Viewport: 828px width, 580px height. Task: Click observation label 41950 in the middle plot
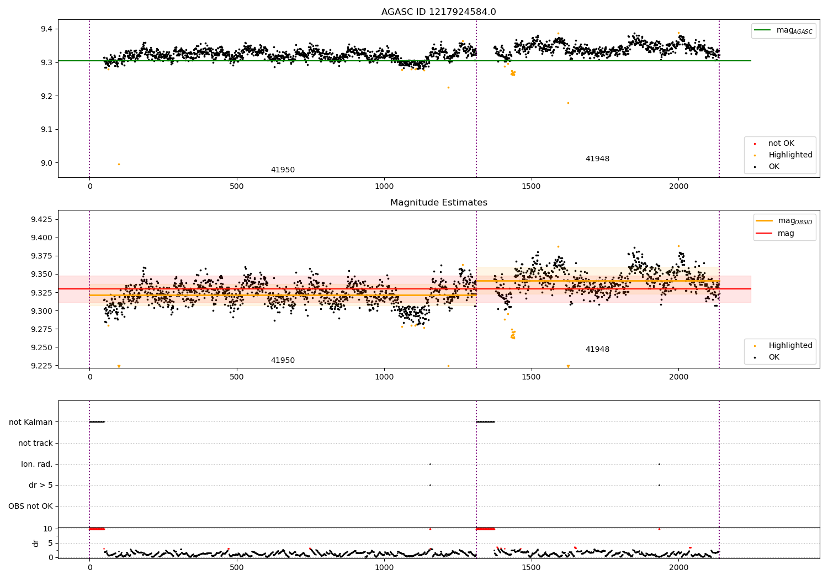pos(283,361)
